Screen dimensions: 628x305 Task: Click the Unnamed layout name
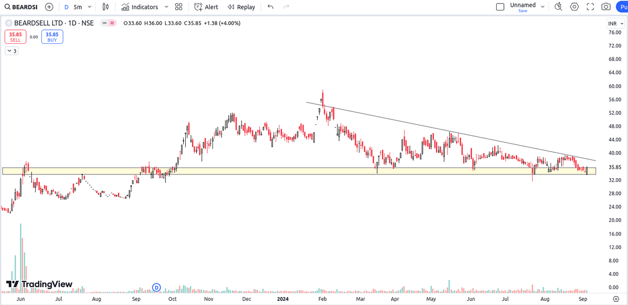523,5
